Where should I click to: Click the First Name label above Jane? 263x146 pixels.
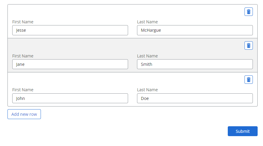[x=23, y=56]
